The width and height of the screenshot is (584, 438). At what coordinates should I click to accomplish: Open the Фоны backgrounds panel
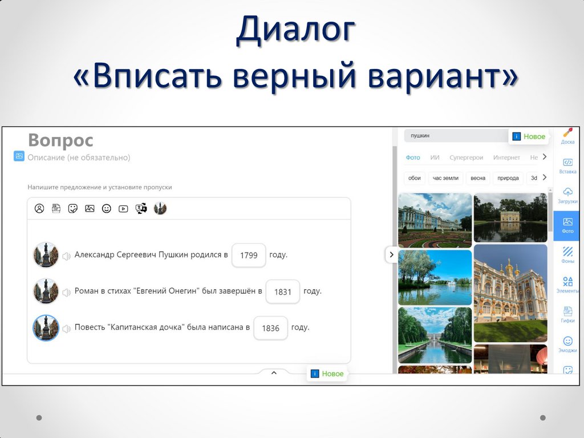tap(567, 255)
